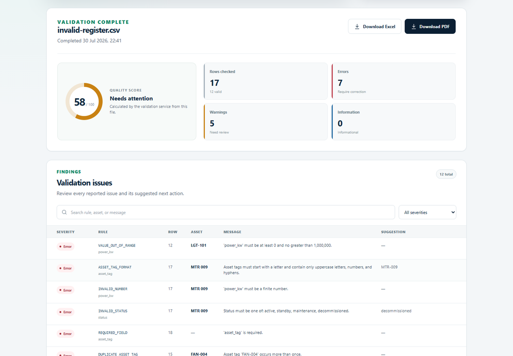Click the download arrow icon on Download PDF

click(x=413, y=26)
